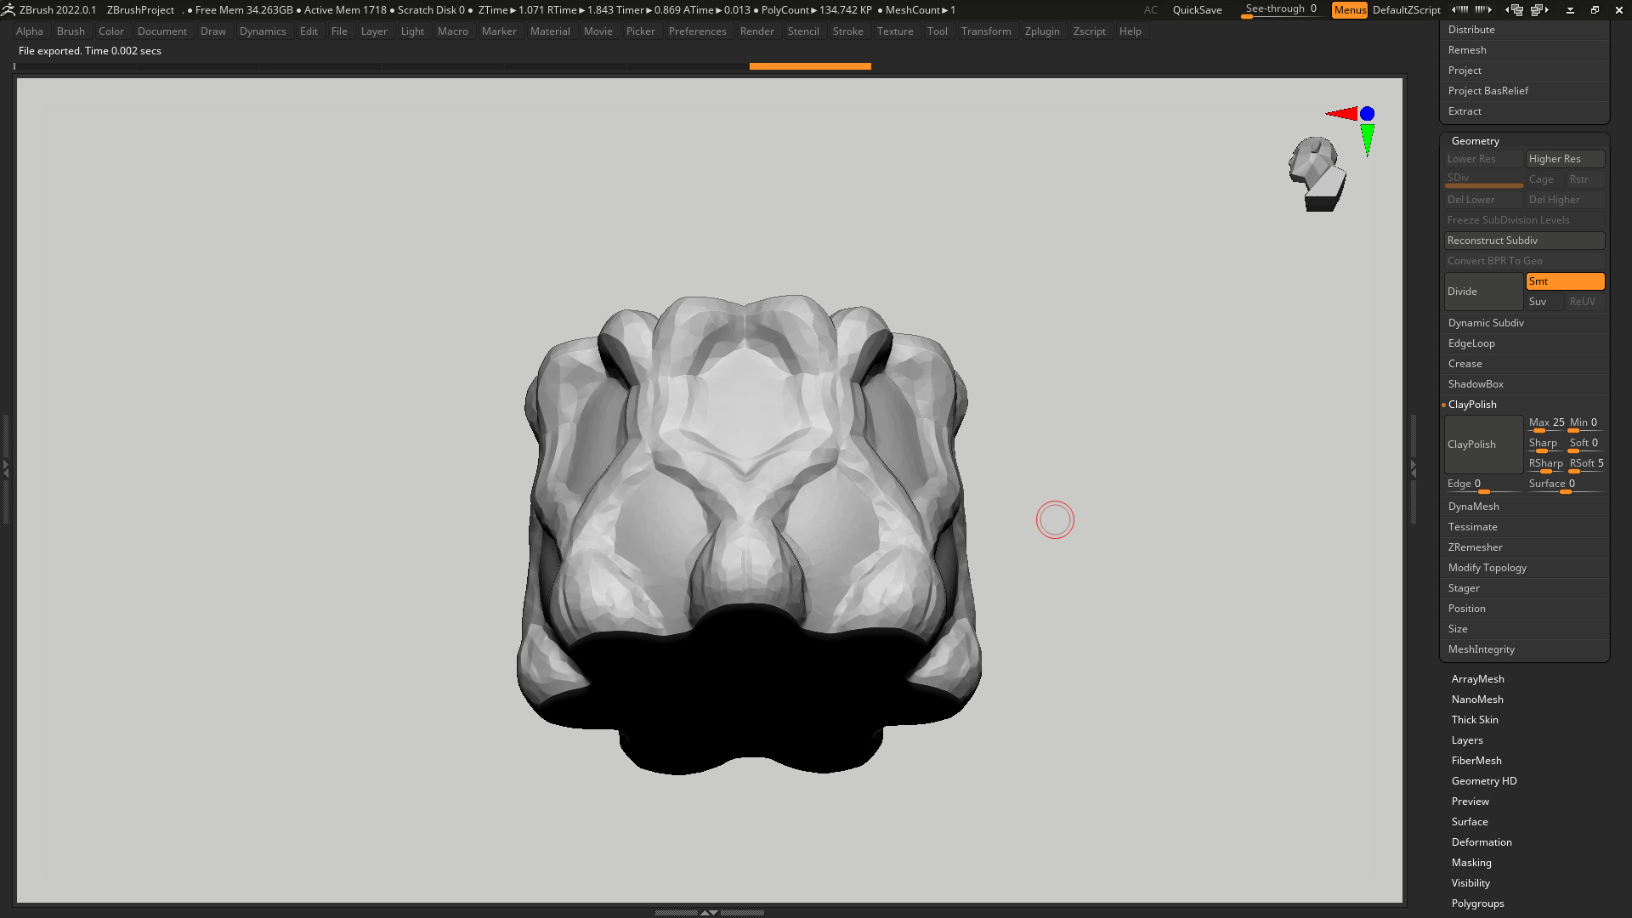Image resolution: width=1632 pixels, height=918 pixels.
Task: Open the Alpha menu
Action: click(x=30, y=31)
